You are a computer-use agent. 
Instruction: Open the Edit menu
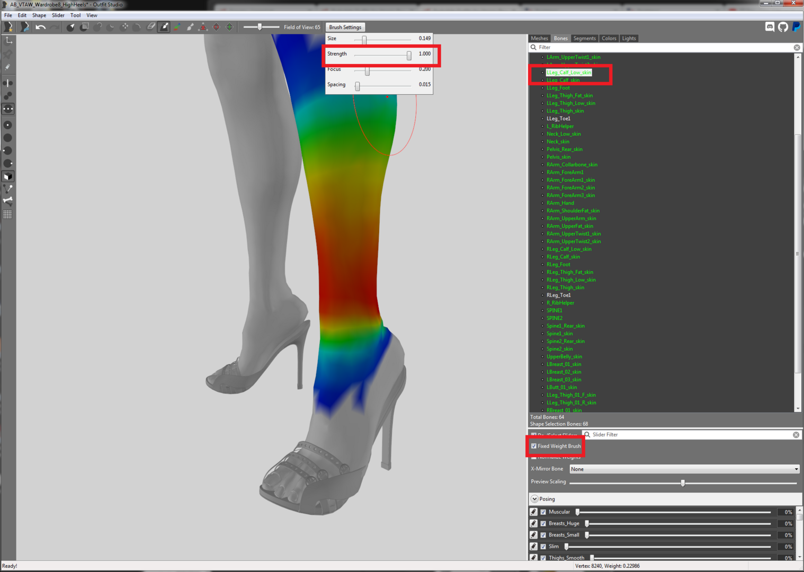22,15
